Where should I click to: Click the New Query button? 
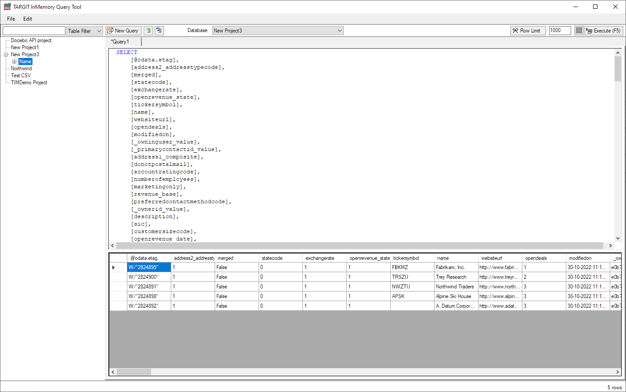(x=123, y=31)
